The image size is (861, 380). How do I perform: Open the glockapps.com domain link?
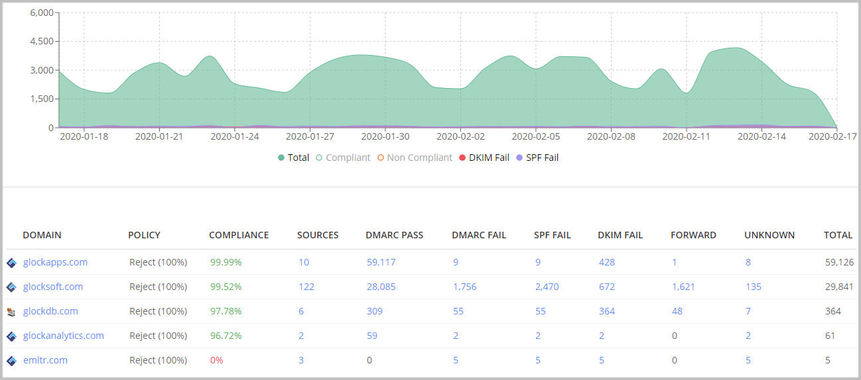(x=55, y=262)
